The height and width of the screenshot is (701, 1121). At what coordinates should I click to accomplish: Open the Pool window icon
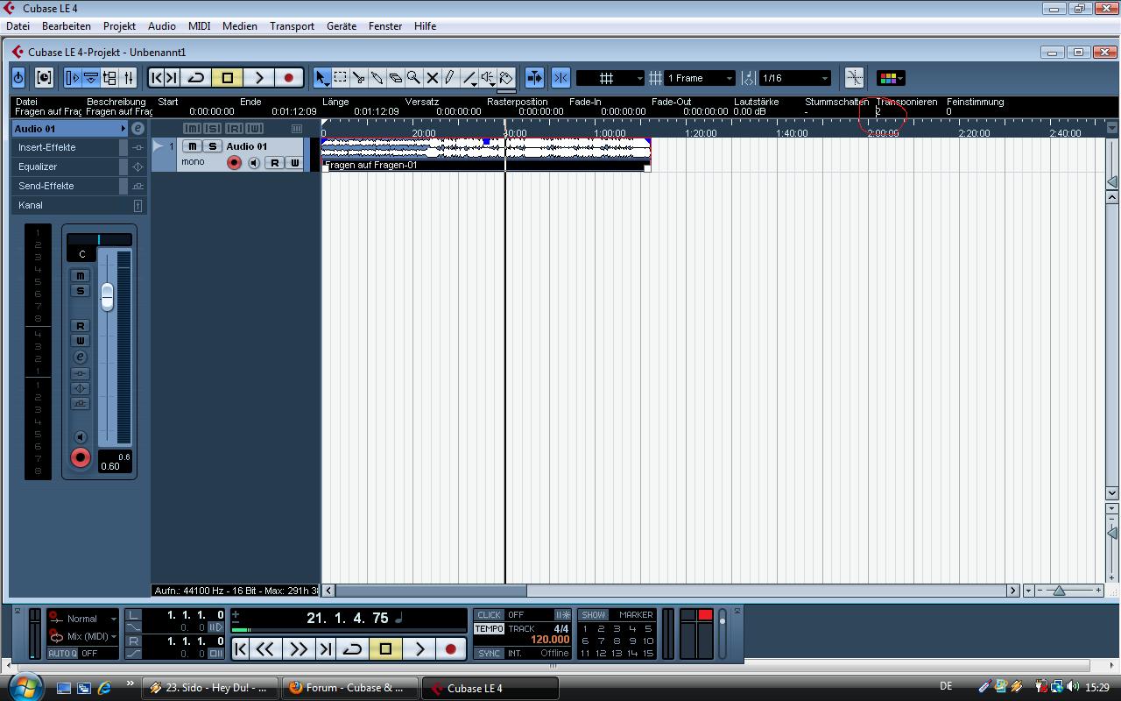click(x=109, y=78)
